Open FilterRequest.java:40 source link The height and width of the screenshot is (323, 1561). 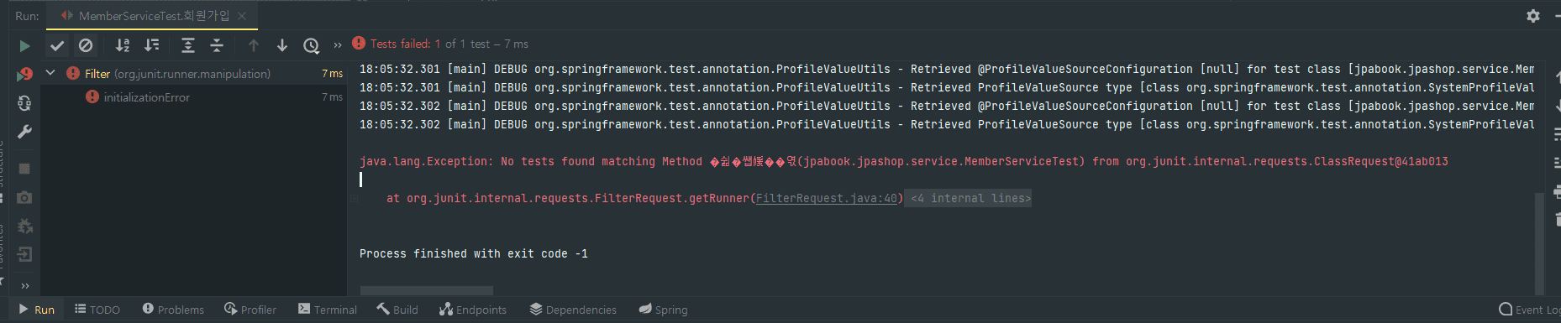pyautogui.click(x=827, y=198)
